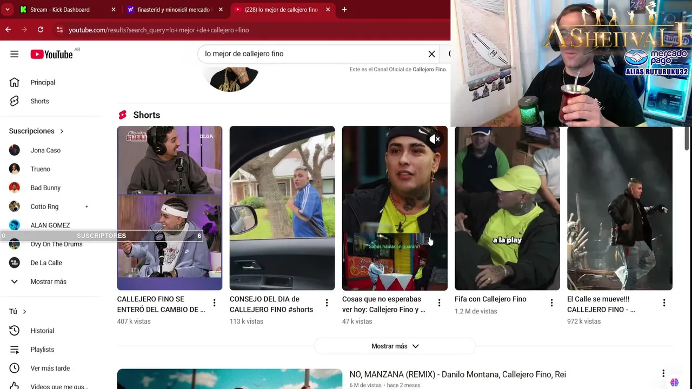Open Bad Bunny channel avatar
This screenshot has width=692, height=389.
(15, 188)
